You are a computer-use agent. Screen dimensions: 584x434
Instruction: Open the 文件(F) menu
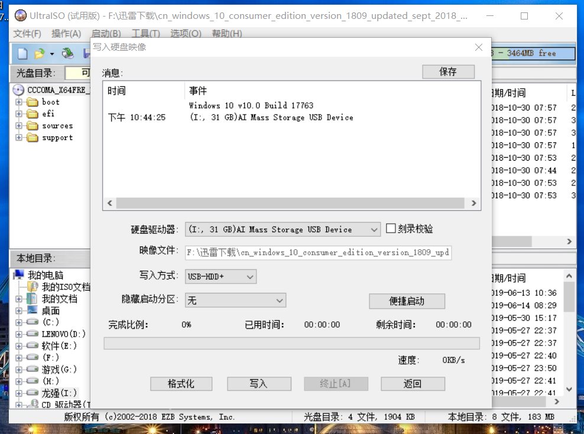tap(27, 34)
